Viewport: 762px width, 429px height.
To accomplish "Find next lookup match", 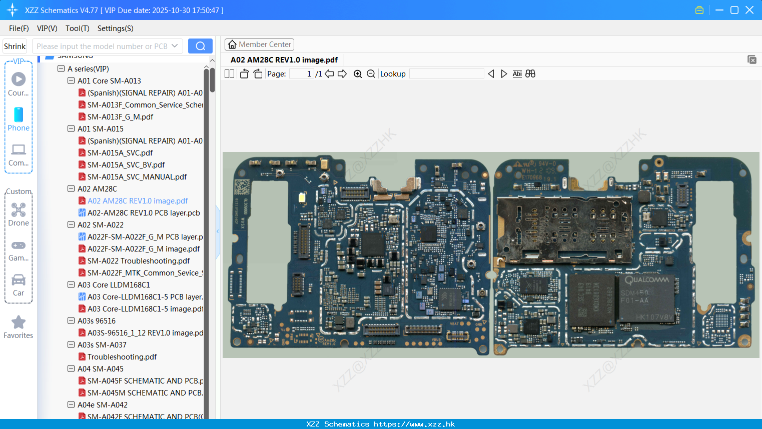I will (x=504, y=74).
